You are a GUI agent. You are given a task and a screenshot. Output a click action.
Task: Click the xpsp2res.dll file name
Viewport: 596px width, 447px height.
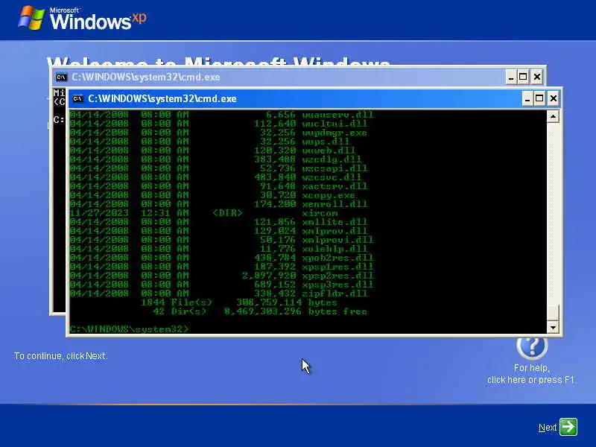click(x=337, y=276)
